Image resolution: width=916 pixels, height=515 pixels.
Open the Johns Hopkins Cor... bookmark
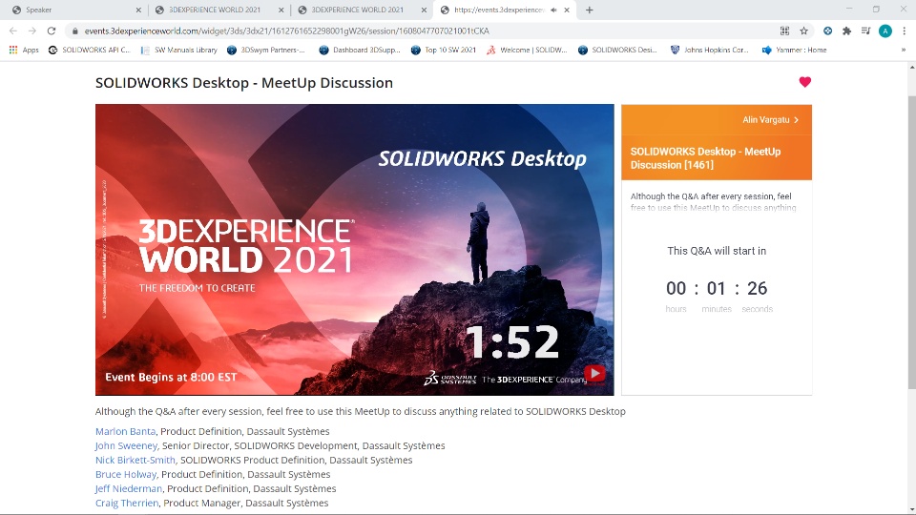pos(709,51)
